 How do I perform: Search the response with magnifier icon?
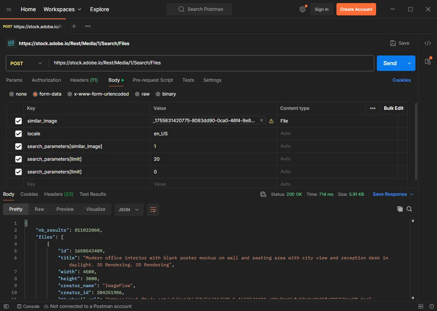(409, 209)
